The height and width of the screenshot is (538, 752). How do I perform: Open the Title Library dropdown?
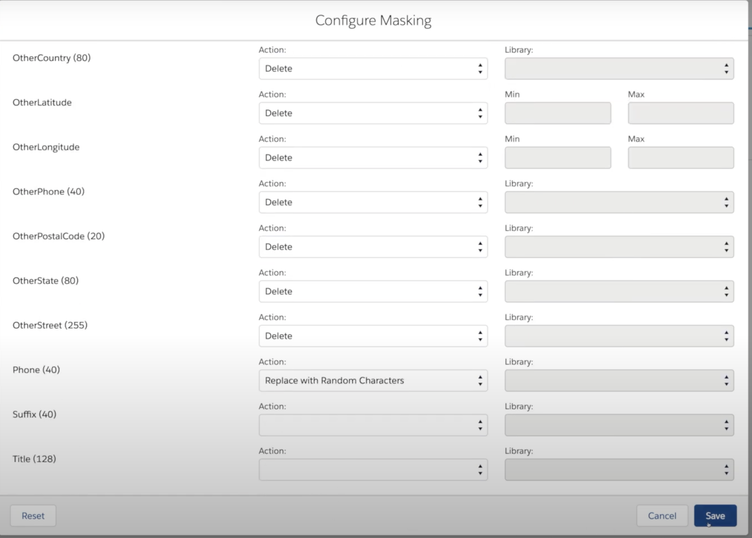point(619,470)
